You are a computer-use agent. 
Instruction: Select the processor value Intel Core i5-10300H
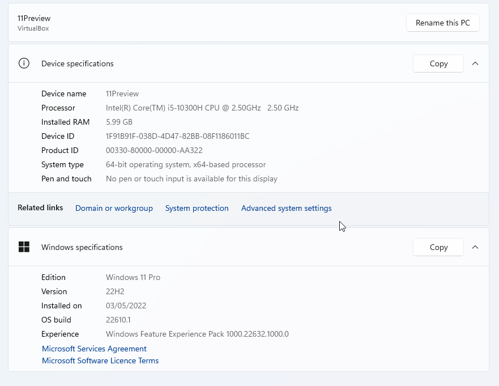coord(202,108)
